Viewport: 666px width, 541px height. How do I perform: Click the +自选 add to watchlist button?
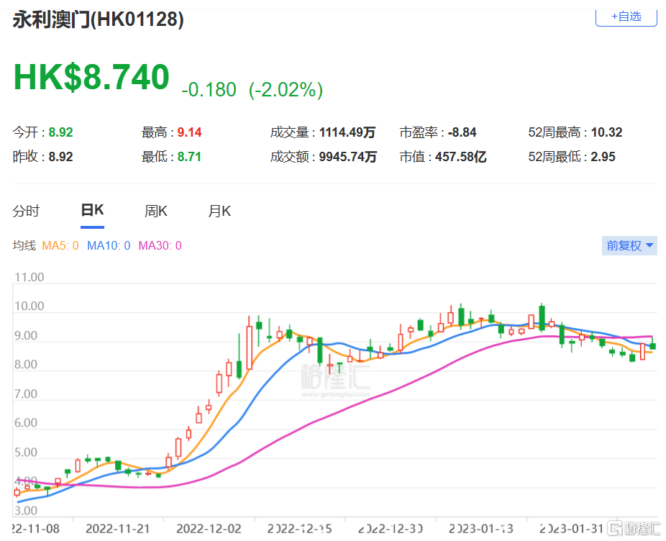[626, 17]
